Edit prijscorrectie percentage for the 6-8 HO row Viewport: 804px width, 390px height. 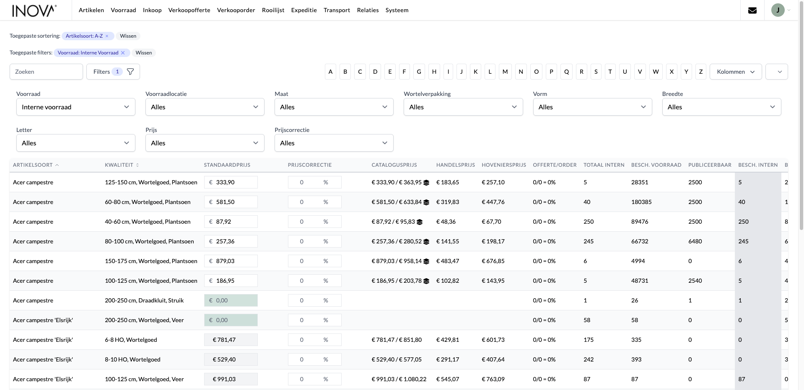pyautogui.click(x=315, y=340)
